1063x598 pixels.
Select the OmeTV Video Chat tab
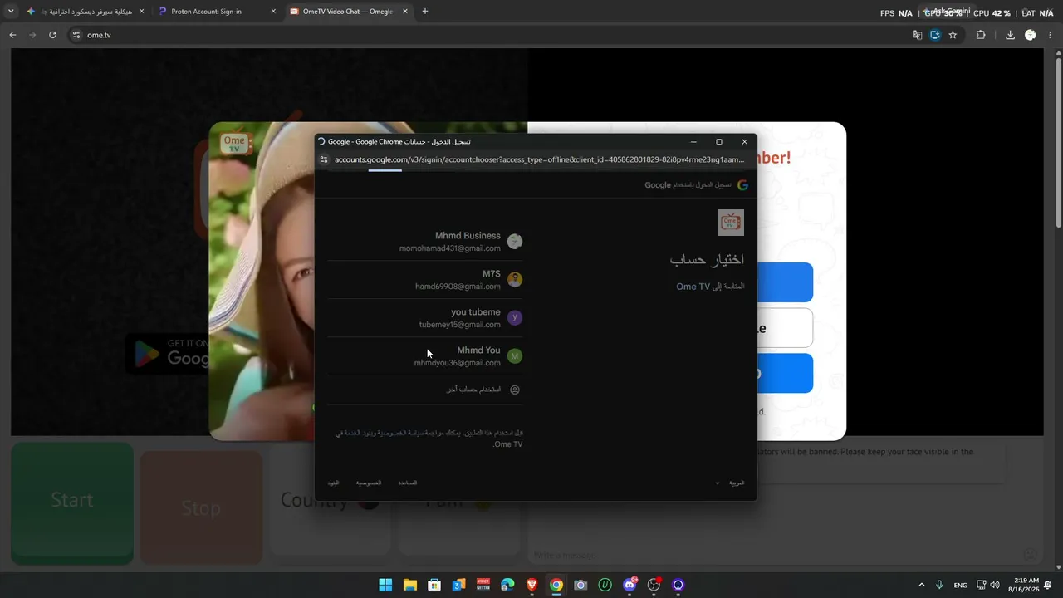[x=349, y=12]
